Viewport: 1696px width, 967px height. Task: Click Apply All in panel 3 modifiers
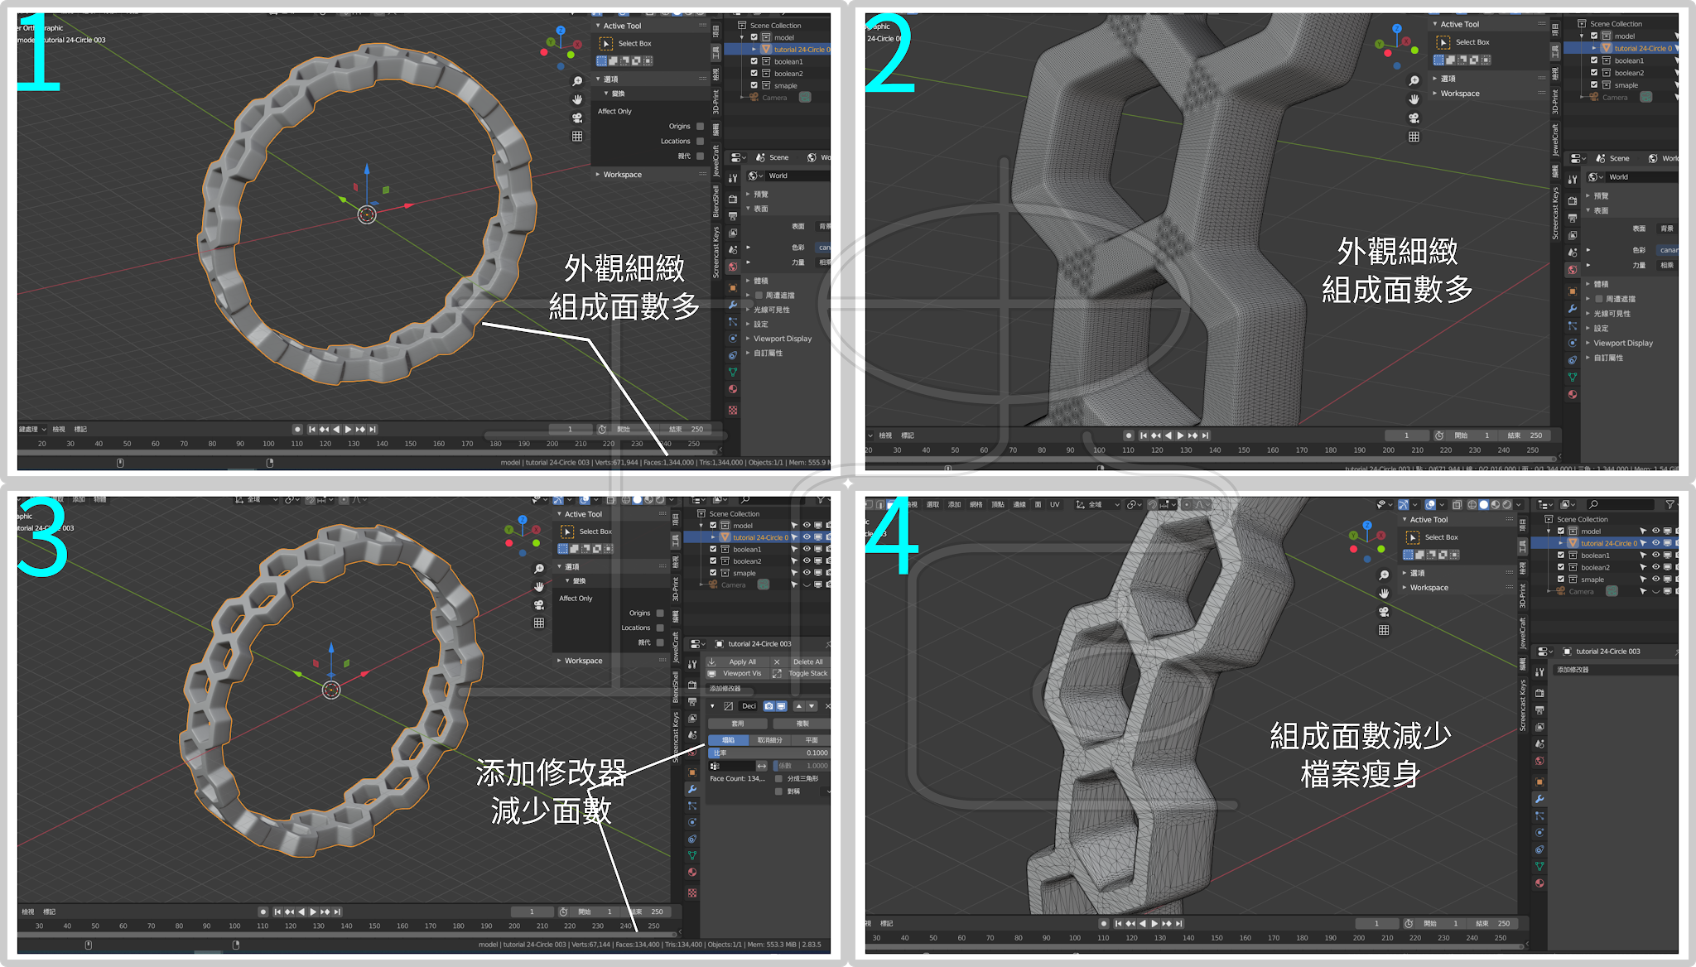[x=742, y=662]
